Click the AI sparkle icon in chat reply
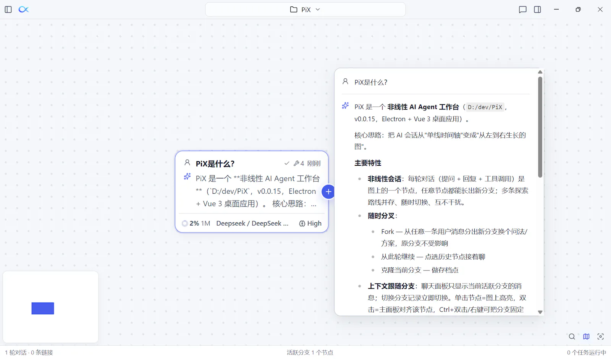Image resolution: width=611 pixels, height=359 pixels. (x=345, y=106)
